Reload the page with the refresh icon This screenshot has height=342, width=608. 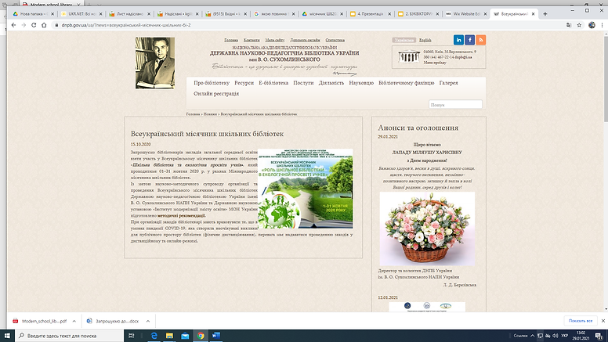(34, 25)
